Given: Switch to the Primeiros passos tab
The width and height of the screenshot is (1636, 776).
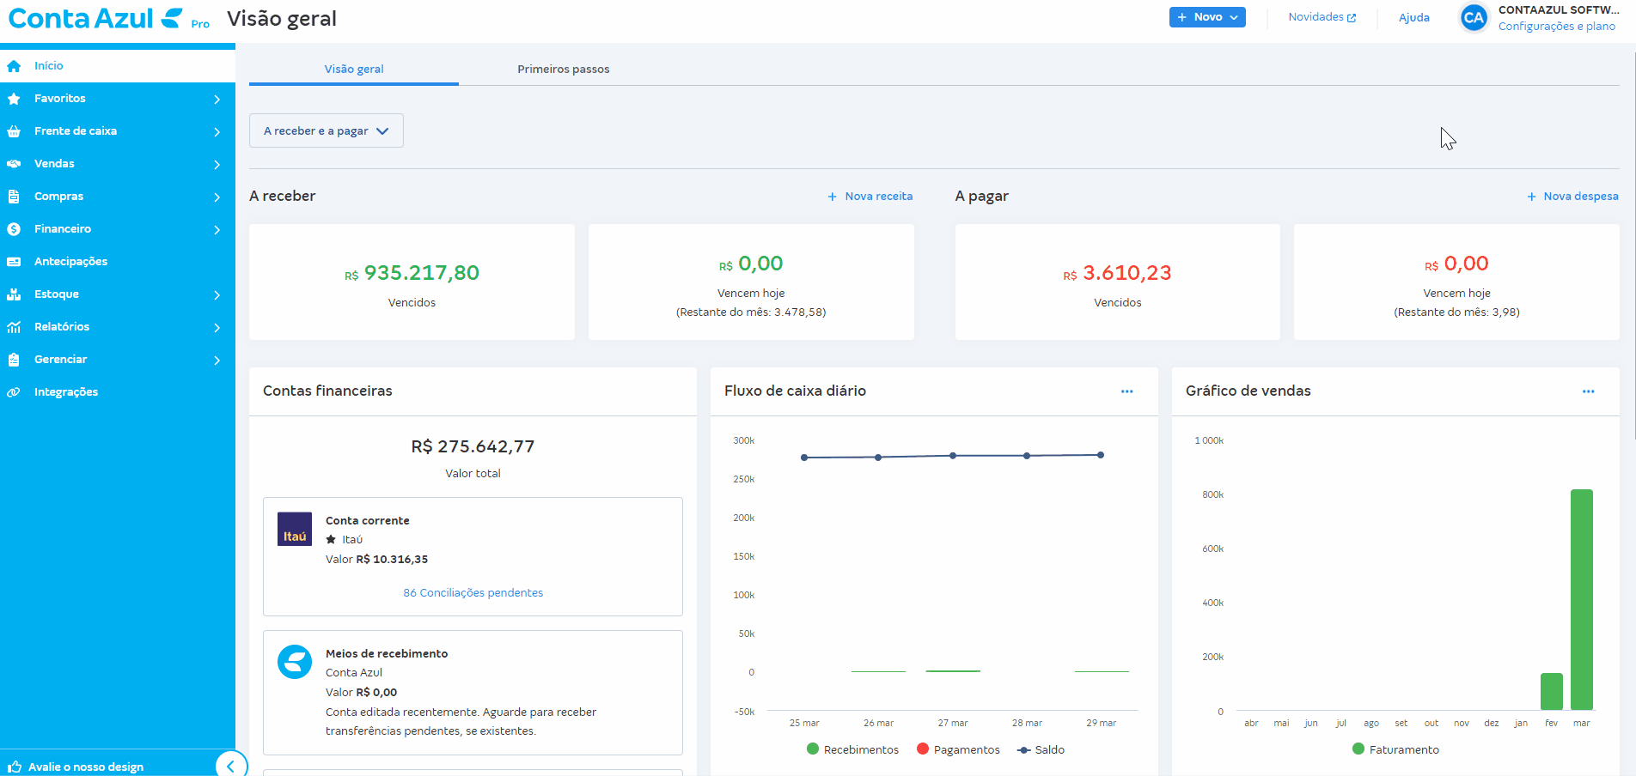Looking at the screenshot, I should tap(563, 69).
